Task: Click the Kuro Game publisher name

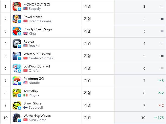Action: pos(37,120)
